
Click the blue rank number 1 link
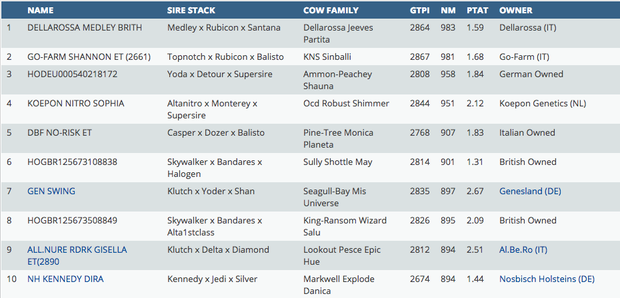point(9,28)
